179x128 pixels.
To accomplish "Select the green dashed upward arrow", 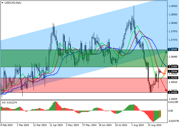I will [x=164, y=59].
